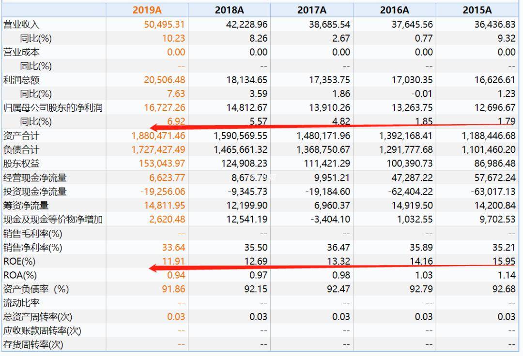Click the ROE(%) row label
The image size is (523, 356).
pos(19,261)
